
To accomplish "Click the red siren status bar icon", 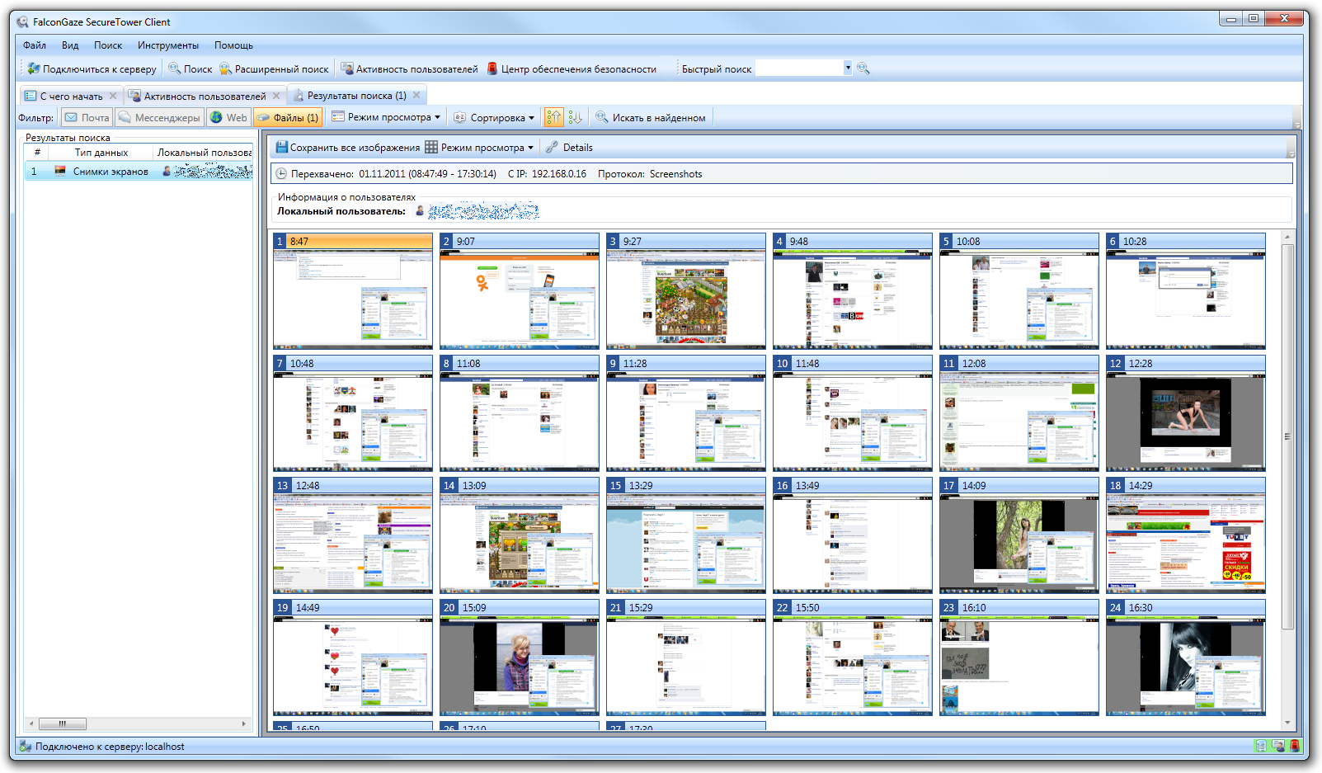I will coord(1294,746).
